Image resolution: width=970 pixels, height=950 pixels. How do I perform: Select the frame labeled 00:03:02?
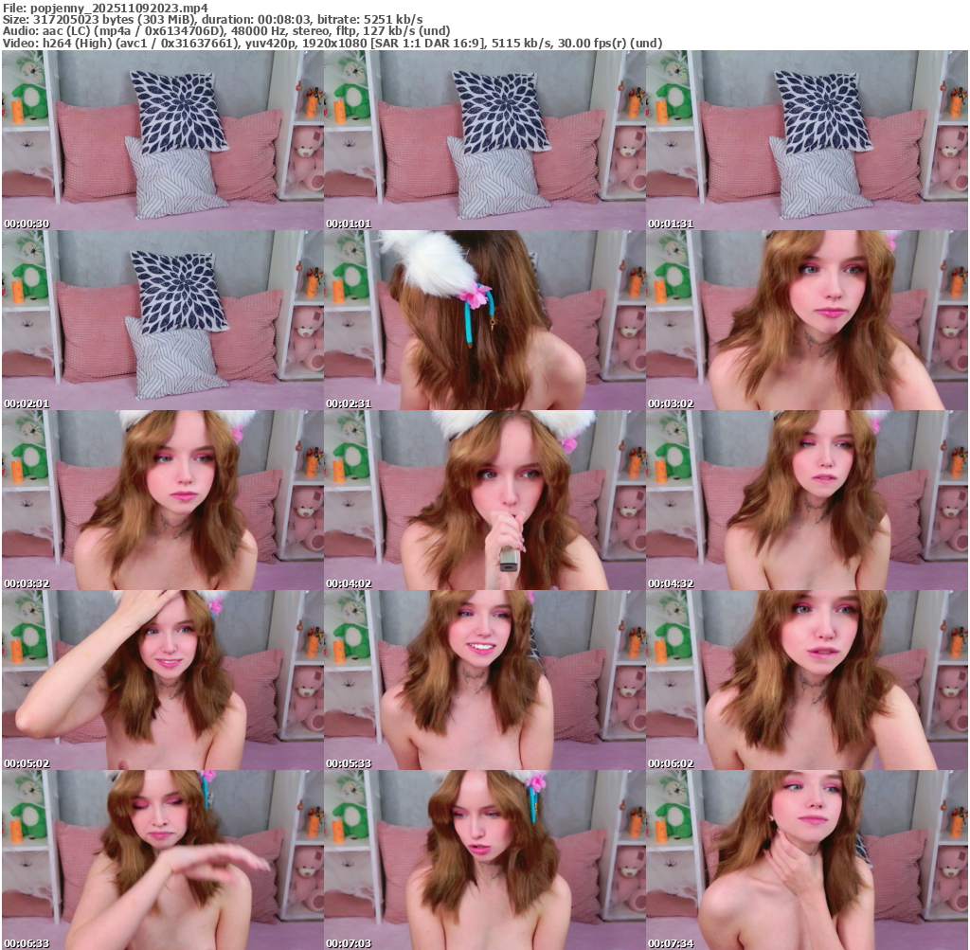tap(806, 320)
